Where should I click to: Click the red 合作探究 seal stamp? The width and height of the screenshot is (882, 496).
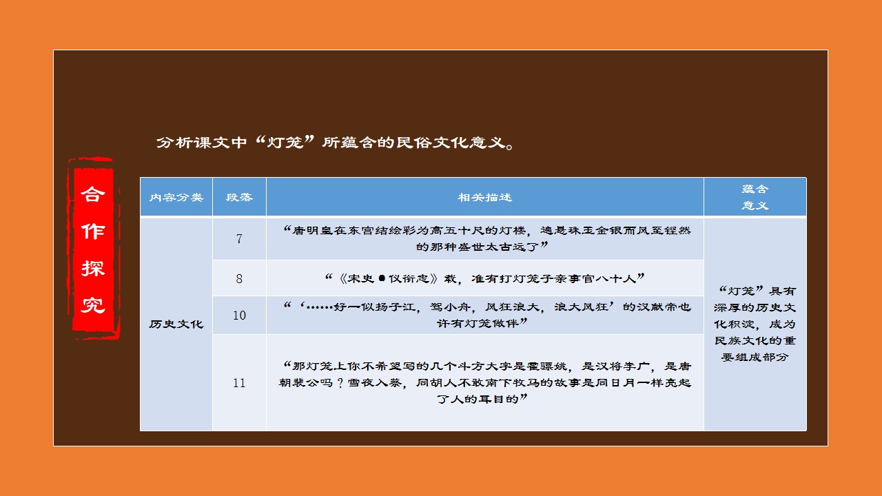[x=93, y=249]
